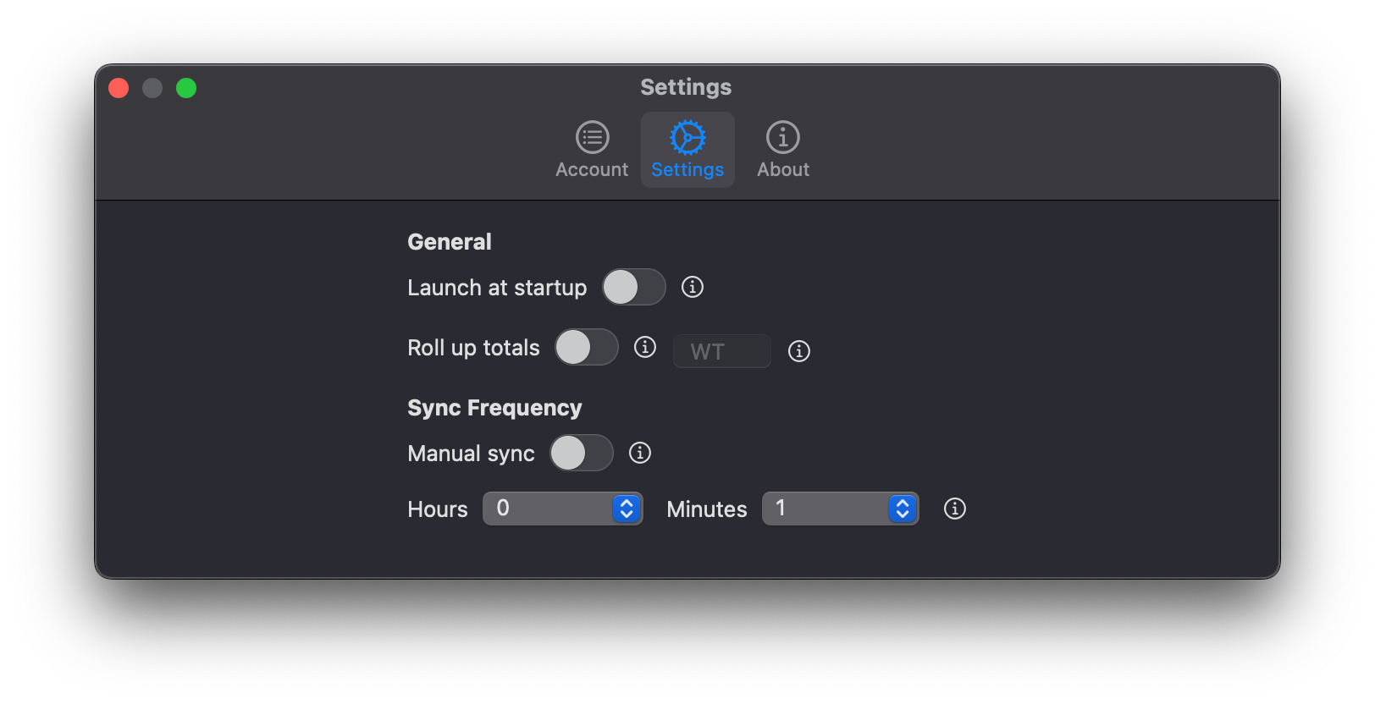Click the WT text field
1375x704 pixels.
click(722, 351)
